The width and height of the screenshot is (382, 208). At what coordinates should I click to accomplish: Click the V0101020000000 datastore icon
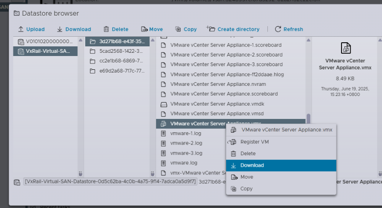pyautogui.click(x=21, y=42)
